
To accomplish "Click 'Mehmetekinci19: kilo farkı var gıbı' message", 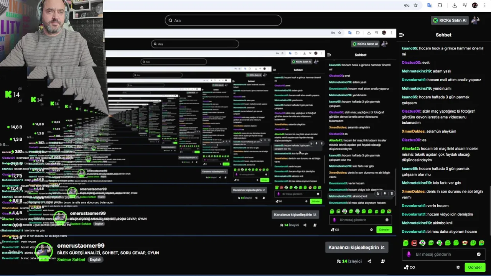I will pyautogui.click(x=432, y=183).
